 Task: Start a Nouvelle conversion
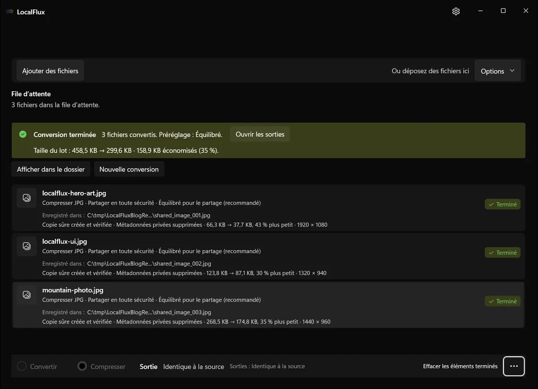(x=129, y=169)
